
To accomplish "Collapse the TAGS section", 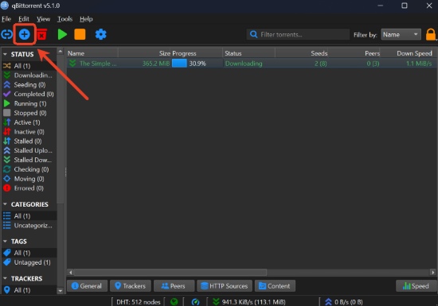I will tap(5, 242).
